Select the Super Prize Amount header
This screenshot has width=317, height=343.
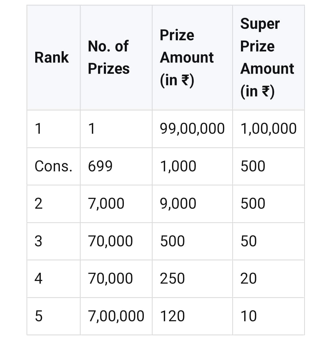[x=269, y=58]
